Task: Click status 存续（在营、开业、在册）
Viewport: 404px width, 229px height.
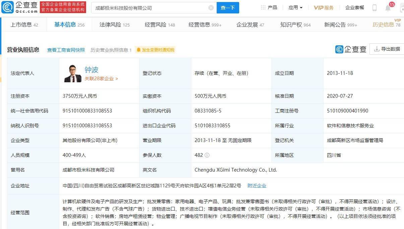Action: pyautogui.click(x=221, y=73)
